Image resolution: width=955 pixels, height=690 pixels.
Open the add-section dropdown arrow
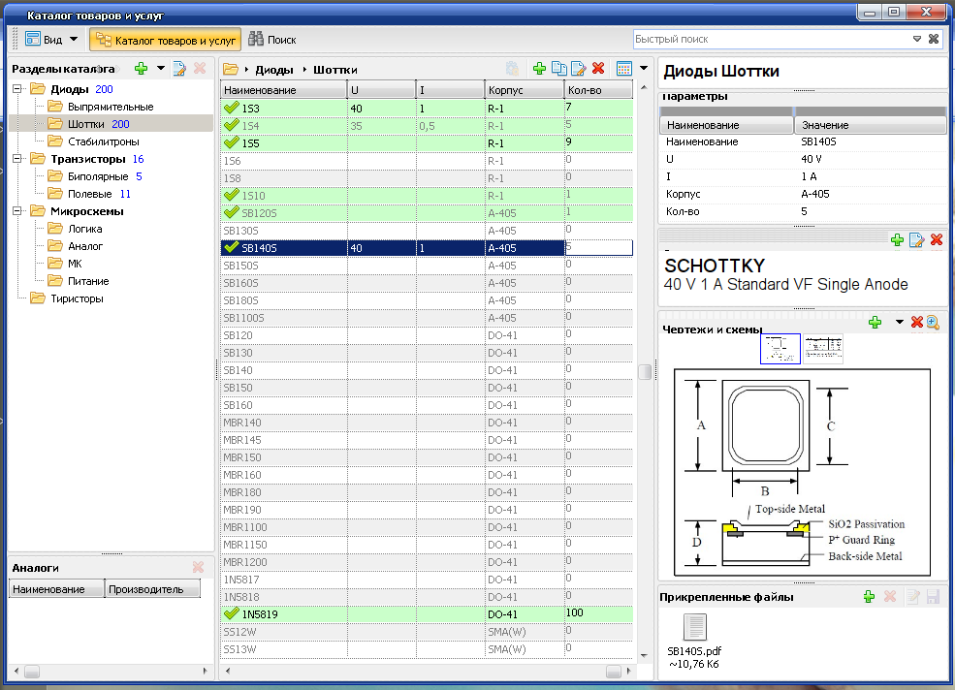coord(161,68)
